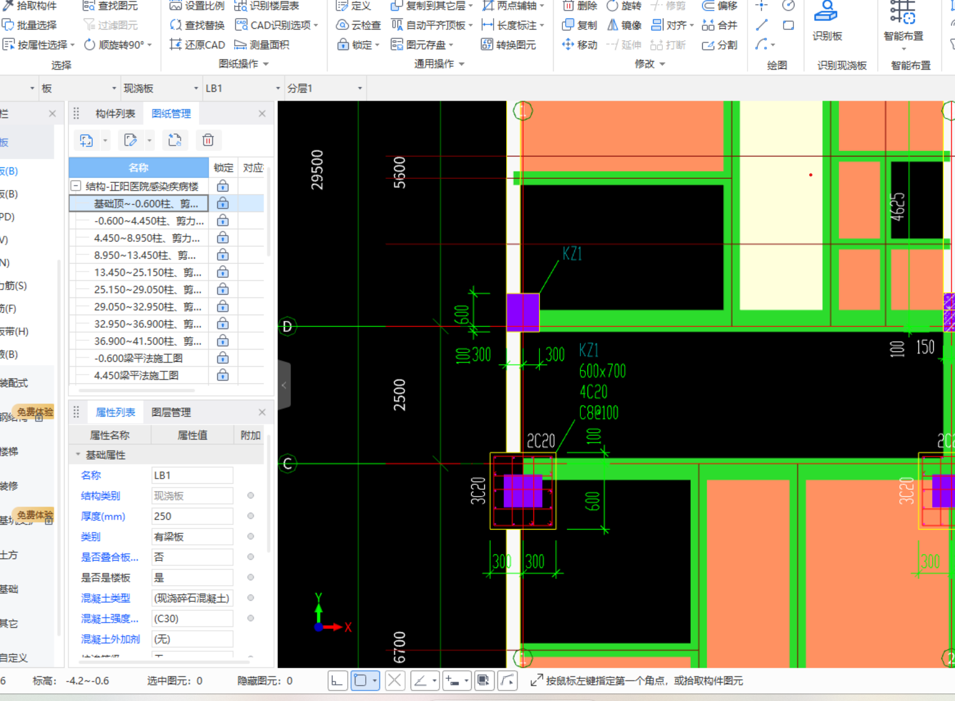This screenshot has height=701, width=955.
Task: Click the cross snap icon in status bar
Action: point(395,680)
